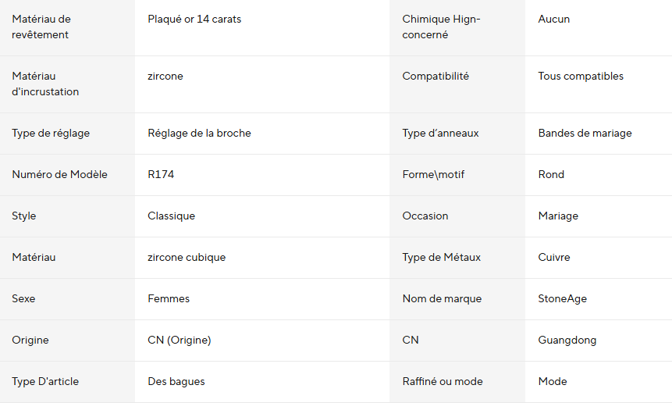This screenshot has width=672, height=403.
Task: Click the 'Femmes' value cell
Action: (169, 299)
